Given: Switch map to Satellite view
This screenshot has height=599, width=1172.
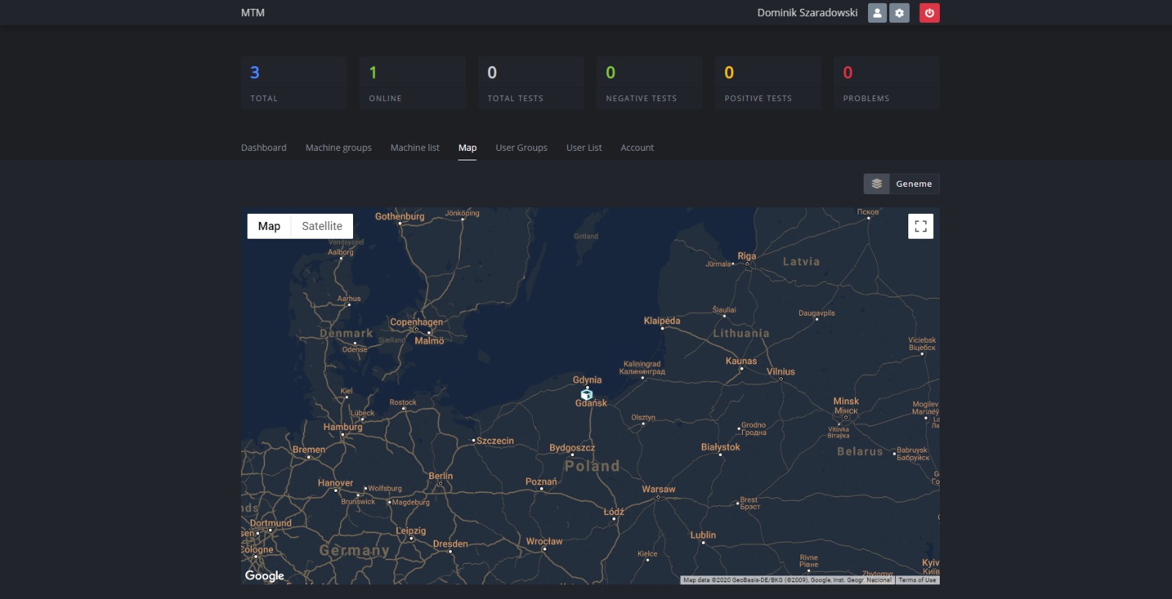Looking at the screenshot, I should [x=322, y=226].
